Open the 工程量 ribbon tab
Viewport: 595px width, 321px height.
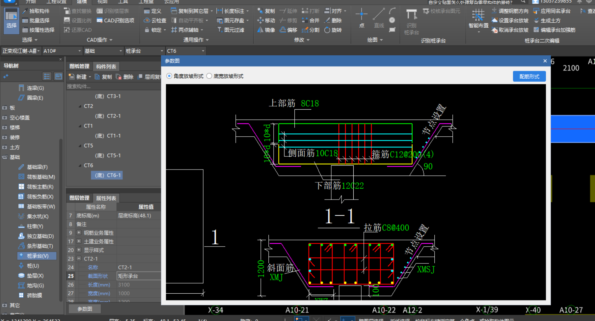coord(146,2)
